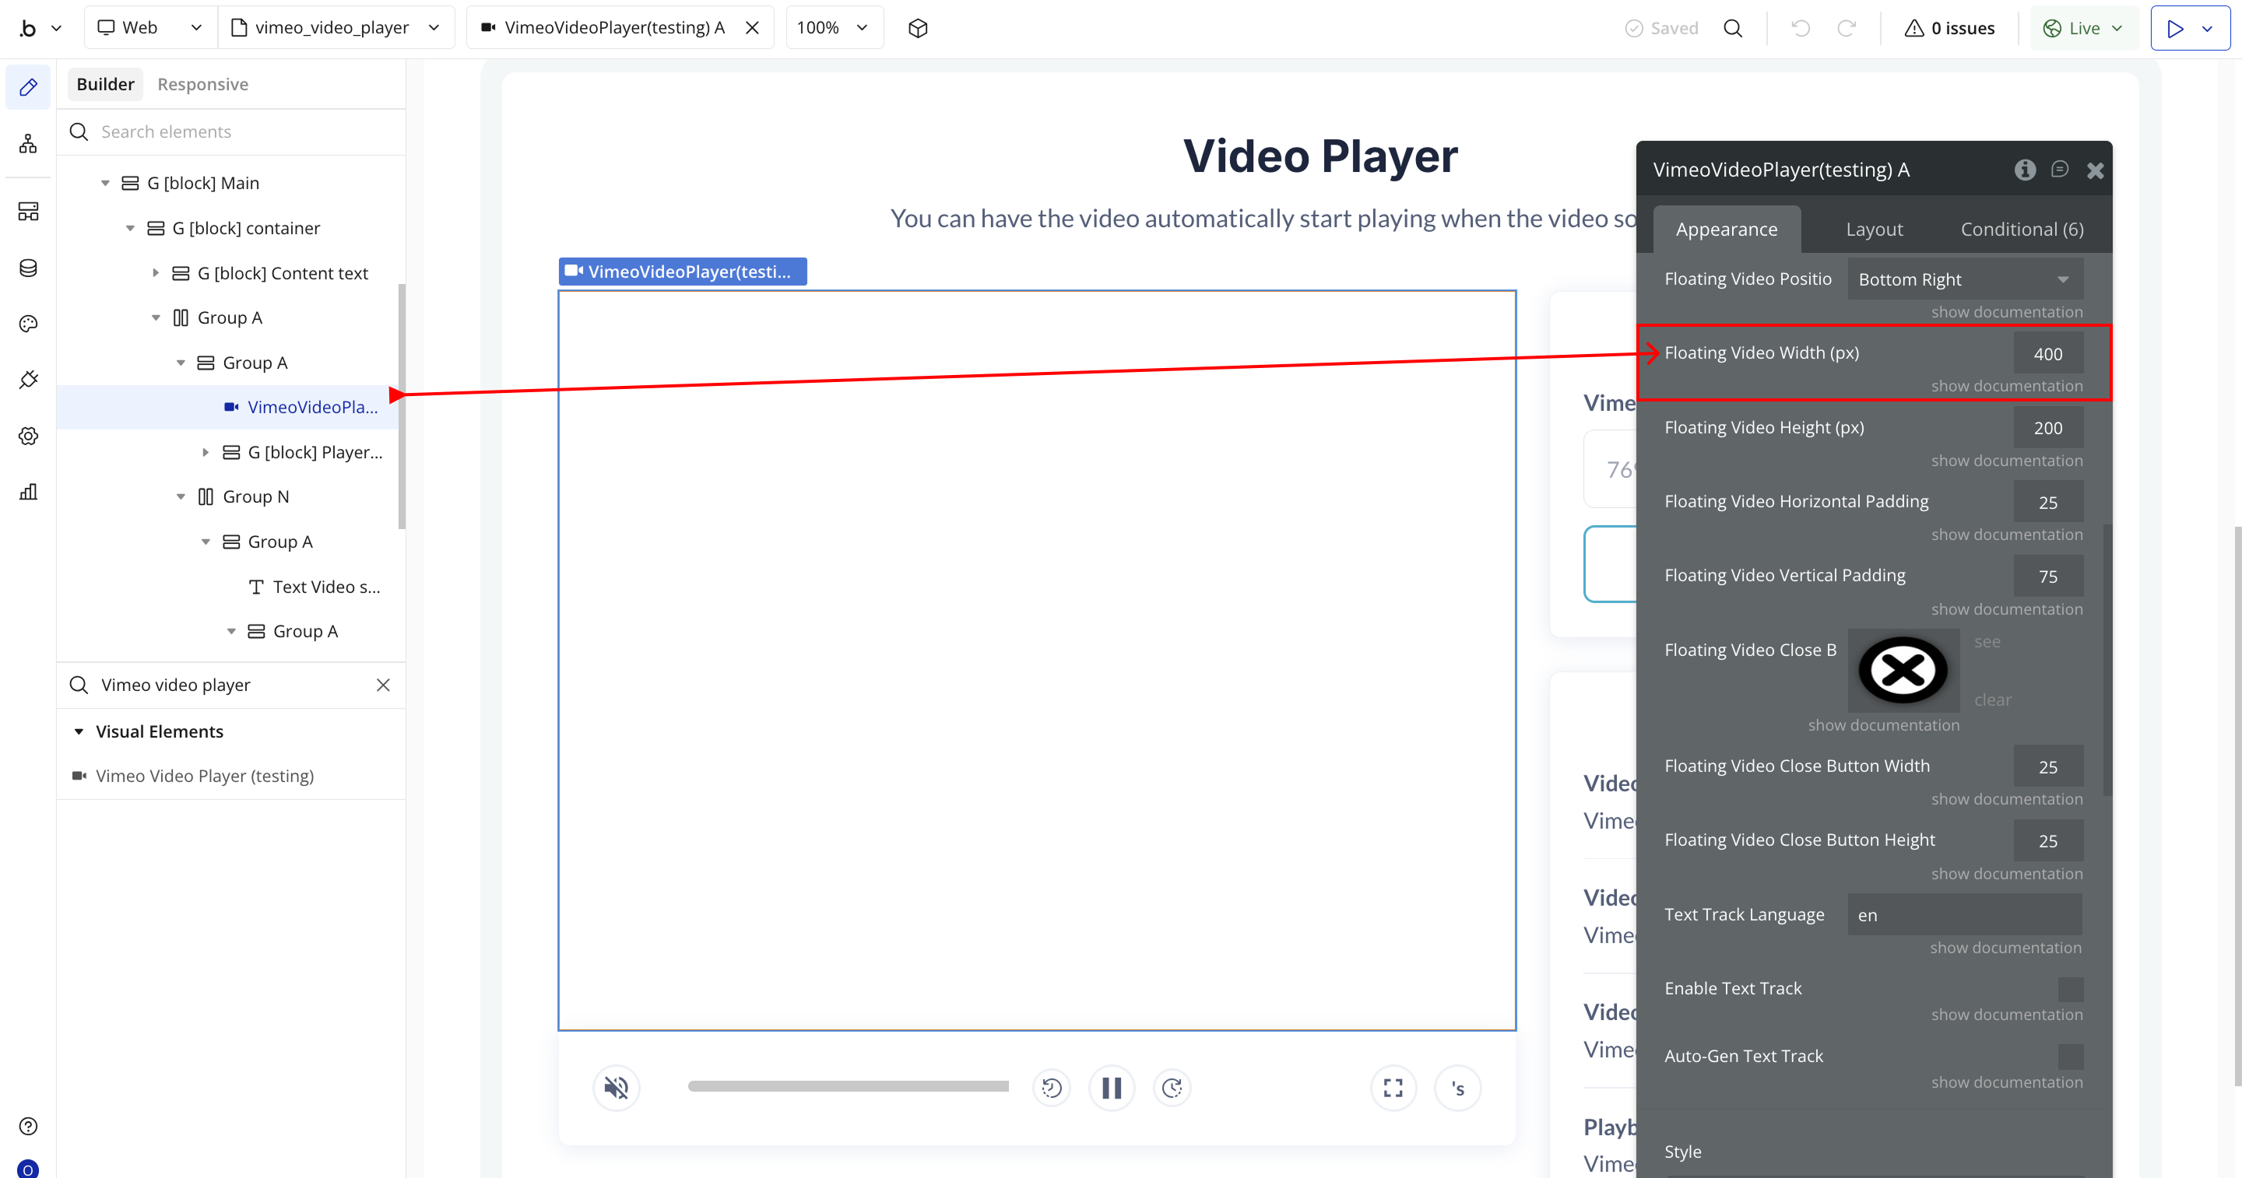This screenshot has height=1178, width=2242.
Task: Open the Data tab in the sidebar
Action: pos(28,268)
